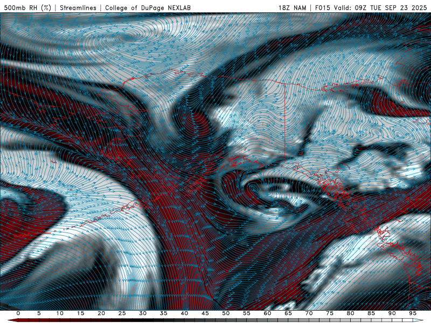Viewport: 431px width, 323px height.
Task: Click the colorbar label '85'
Action: [371, 313]
